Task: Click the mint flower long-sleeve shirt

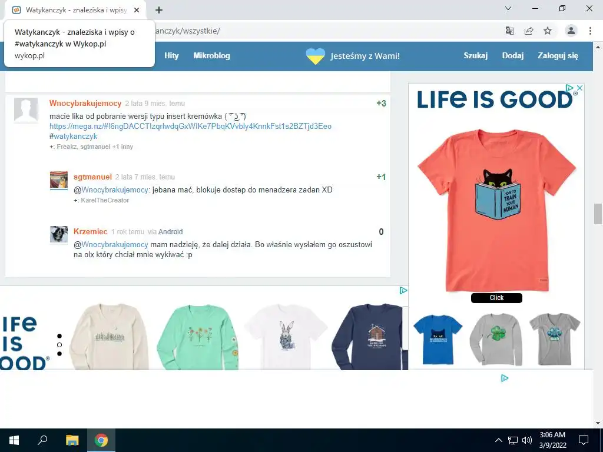Action: (198, 337)
